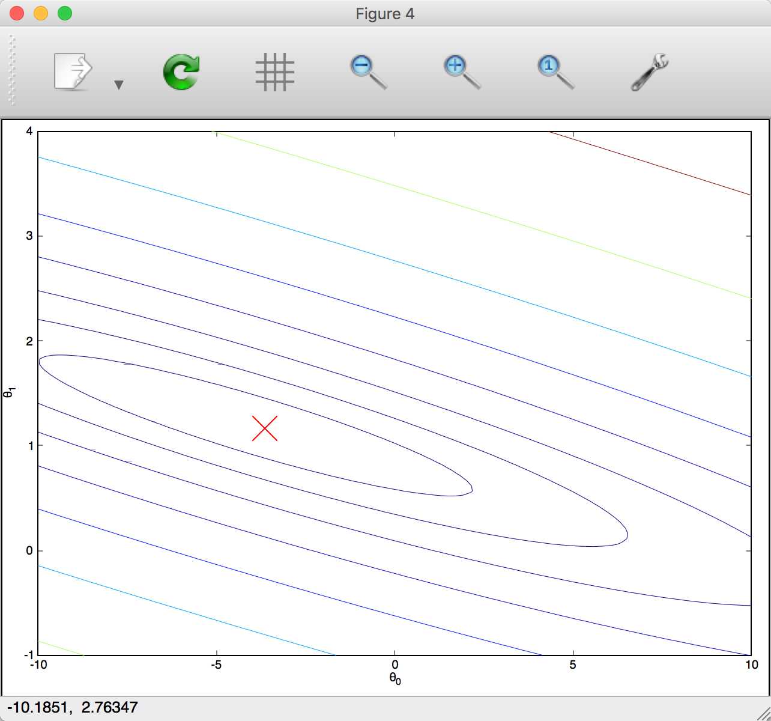Click the red X marker on plot
Viewport: 771px width, 721px height.
[x=264, y=428]
